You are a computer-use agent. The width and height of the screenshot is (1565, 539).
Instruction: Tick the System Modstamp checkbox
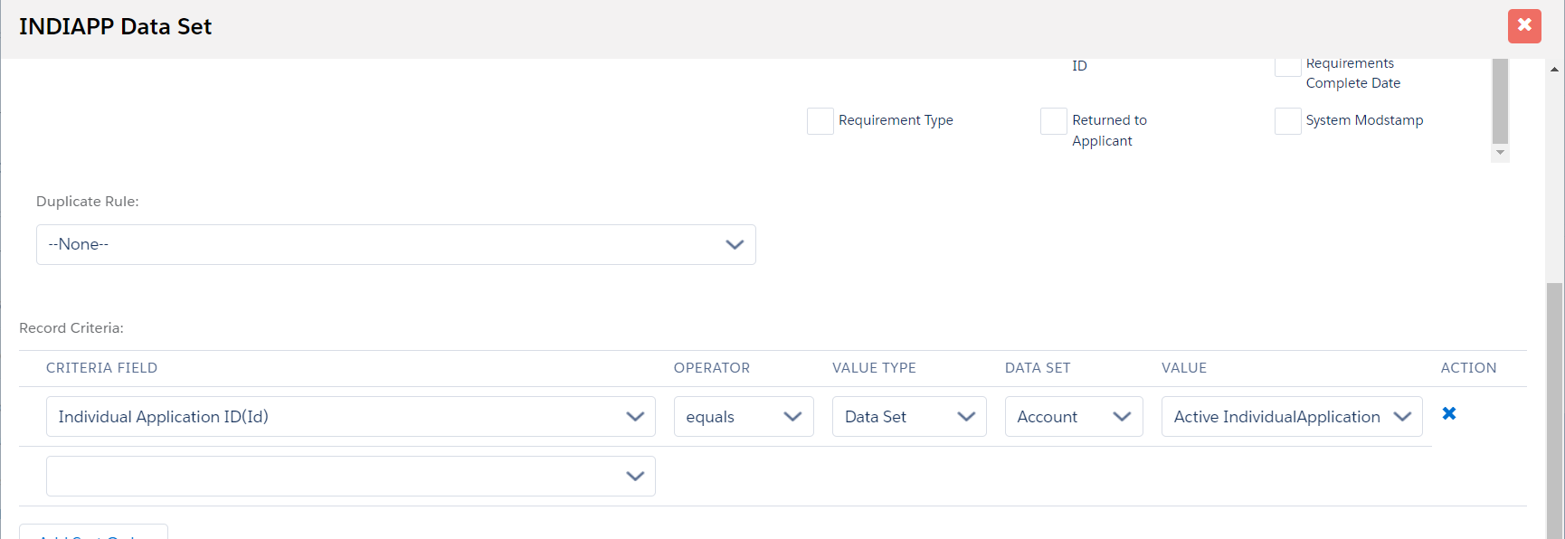point(1287,121)
